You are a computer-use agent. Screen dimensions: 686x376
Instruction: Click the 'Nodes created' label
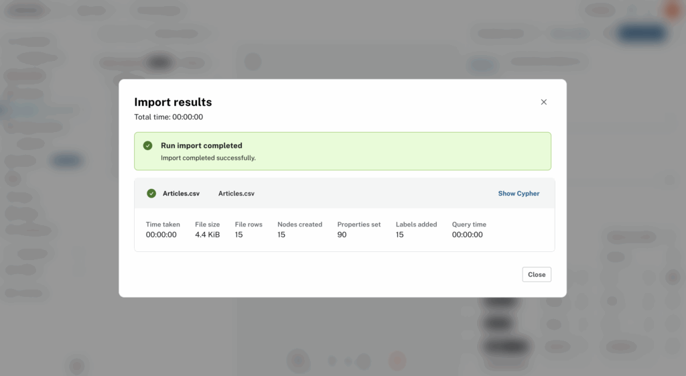pyautogui.click(x=299, y=225)
